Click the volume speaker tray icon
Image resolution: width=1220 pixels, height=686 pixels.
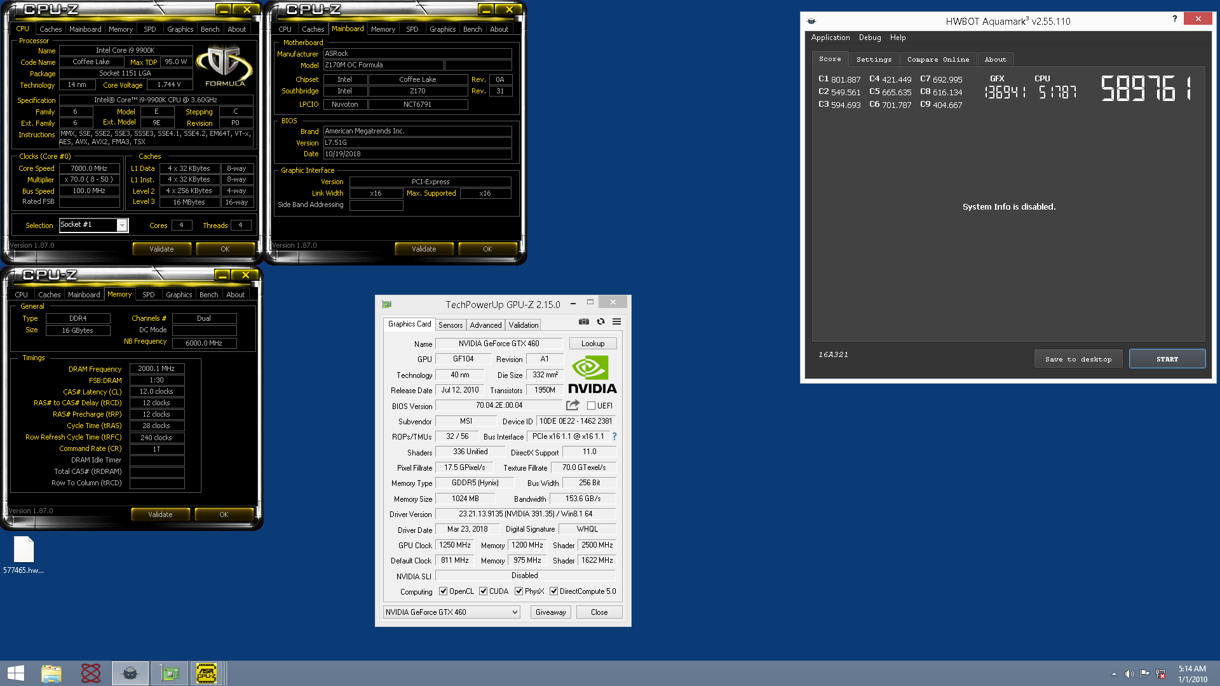coord(1129,674)
